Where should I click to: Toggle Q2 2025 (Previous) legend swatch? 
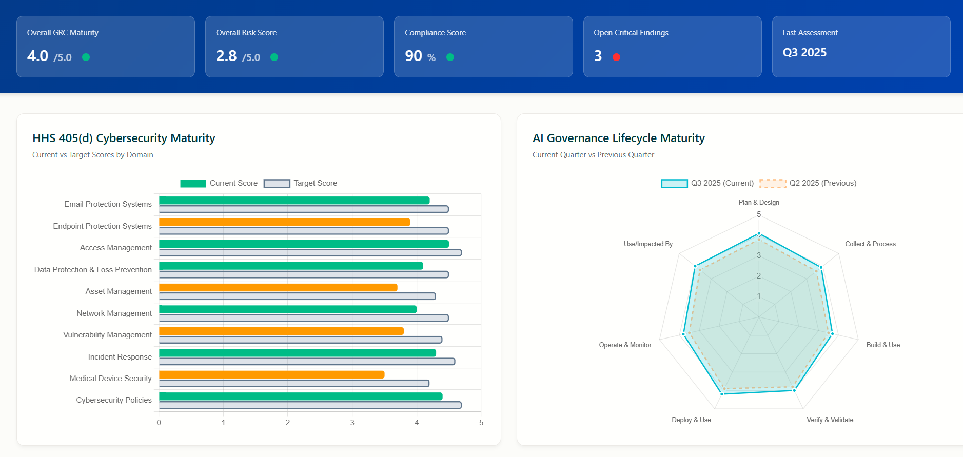773,184
